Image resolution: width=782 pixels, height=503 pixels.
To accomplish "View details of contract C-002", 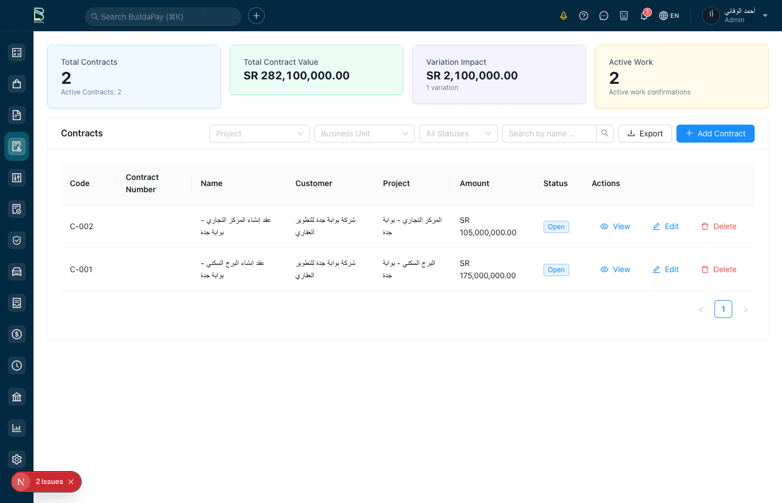I will 615,226.
